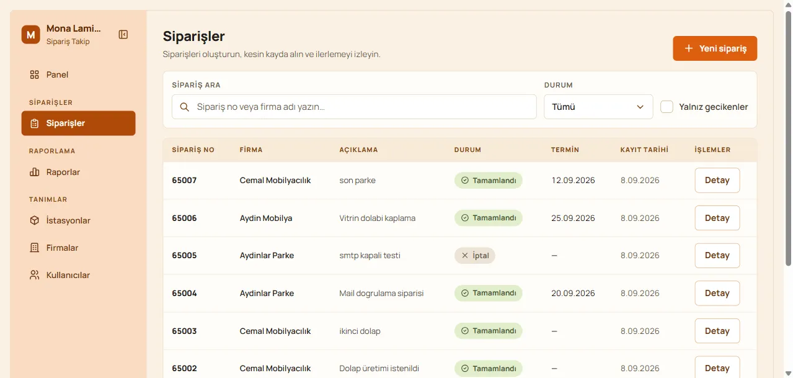Click the Siparişler clipboard icon in sidebar

pos(35,123)
